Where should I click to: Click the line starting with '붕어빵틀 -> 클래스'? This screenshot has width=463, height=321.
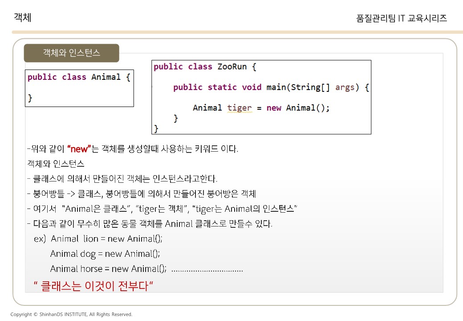pyautogui.click(x=142, y=193)
